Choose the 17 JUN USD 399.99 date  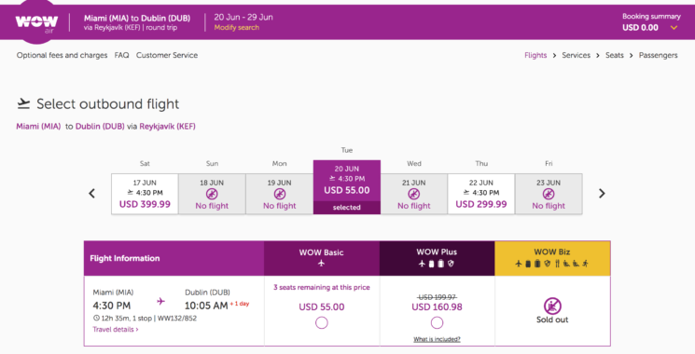click(x=145, y=194)
